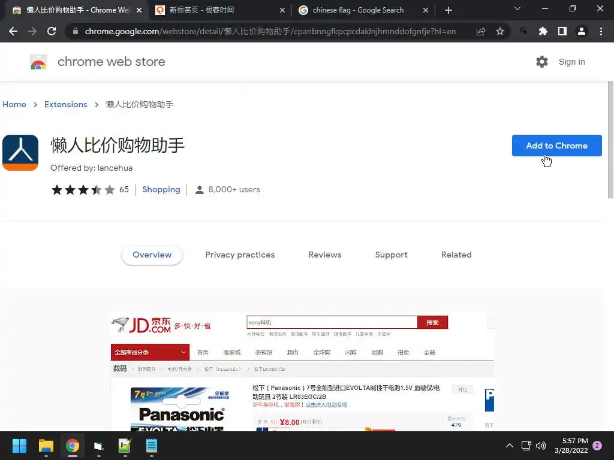614x460 pixels.
Task: Select the Privacy practices tab
Action: pos(240,255)
